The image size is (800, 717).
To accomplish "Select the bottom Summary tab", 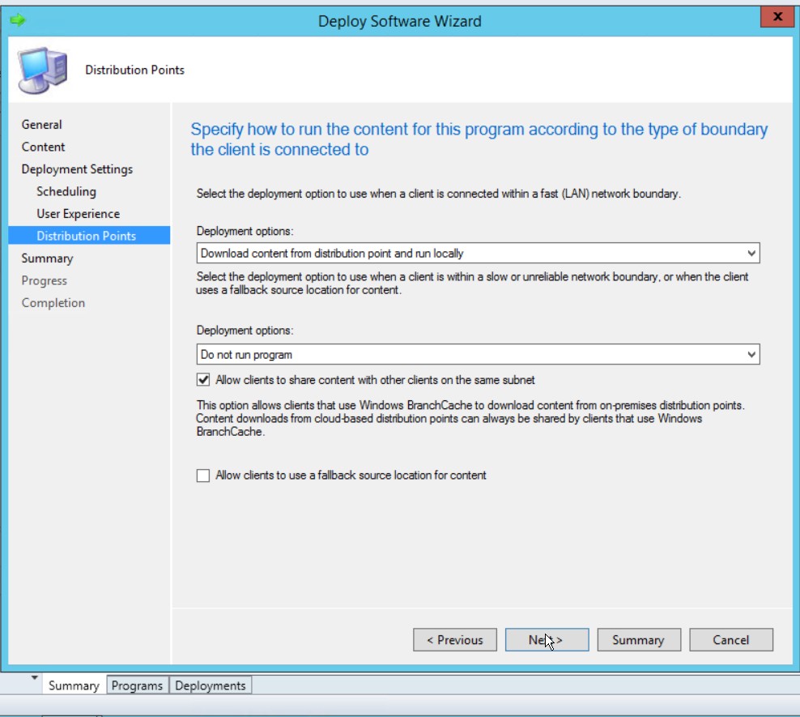I will pyautogui.click(x=74, y=685).
